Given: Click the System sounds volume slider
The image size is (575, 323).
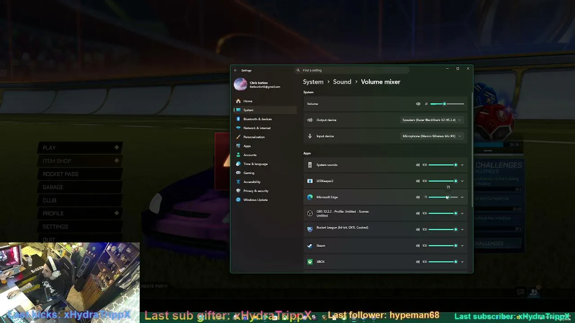Looking at the screenshot, I should [443, 165].
